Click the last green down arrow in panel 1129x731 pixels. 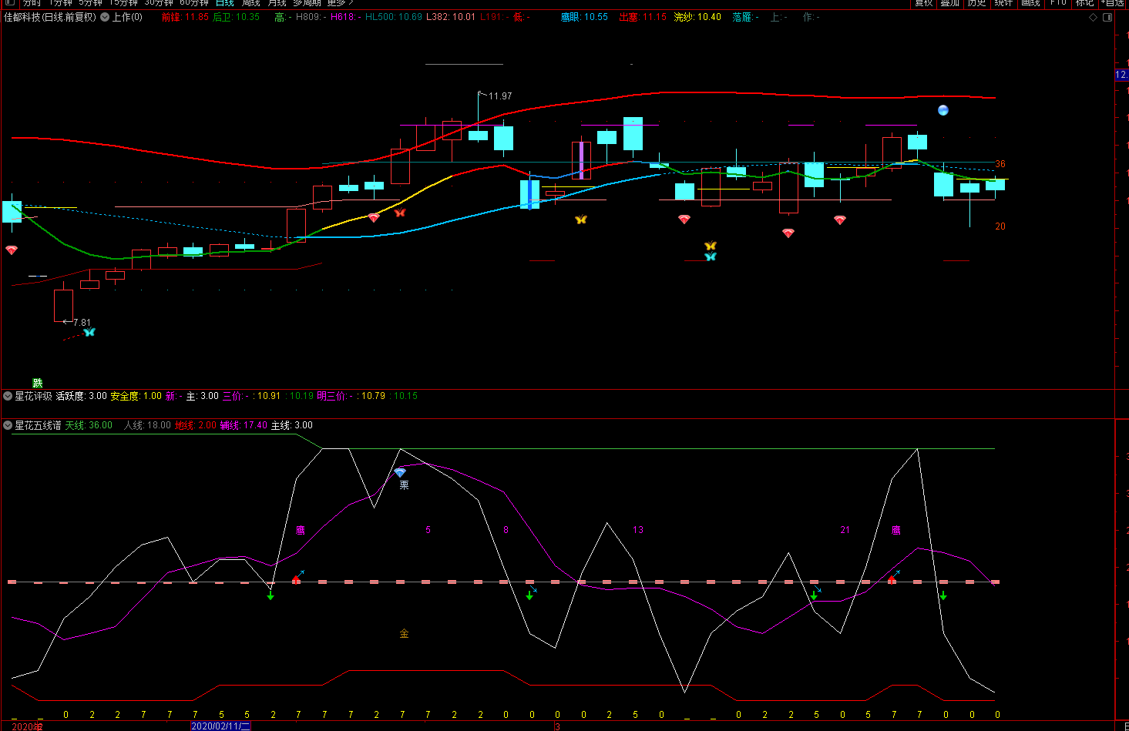point(943,595)
